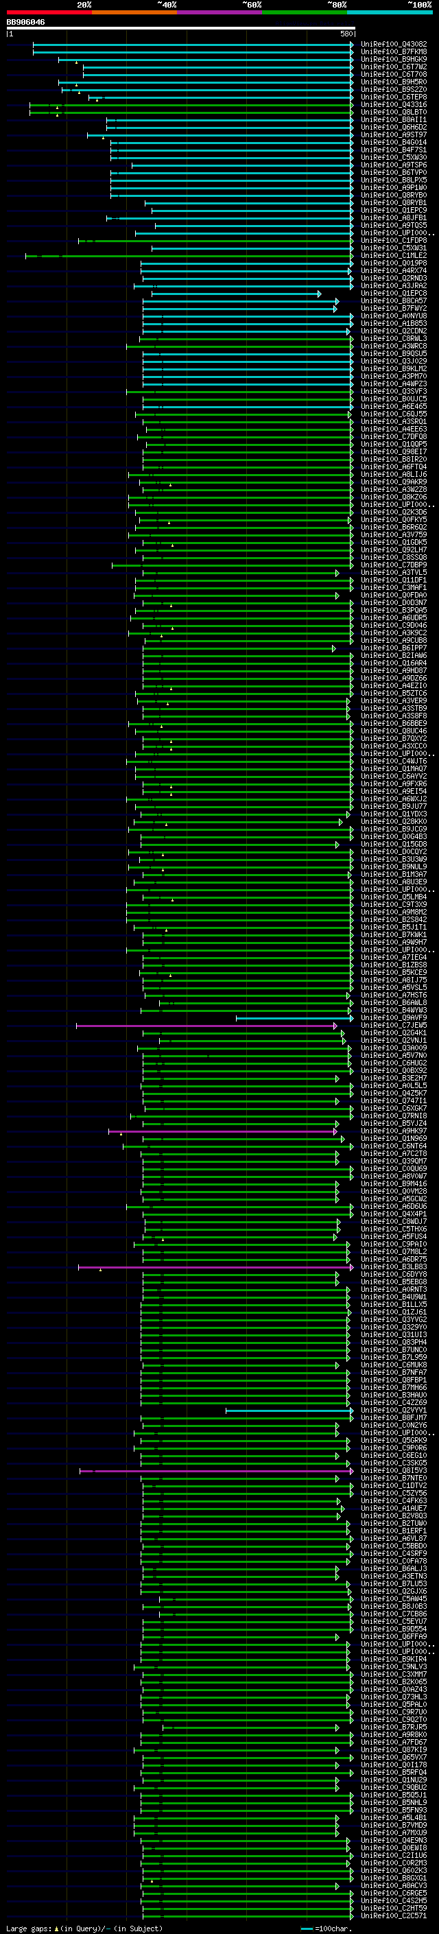439x1934 pixels.
Task: Select the UniRef100_B4G014 entry
Action: point(394,143)
